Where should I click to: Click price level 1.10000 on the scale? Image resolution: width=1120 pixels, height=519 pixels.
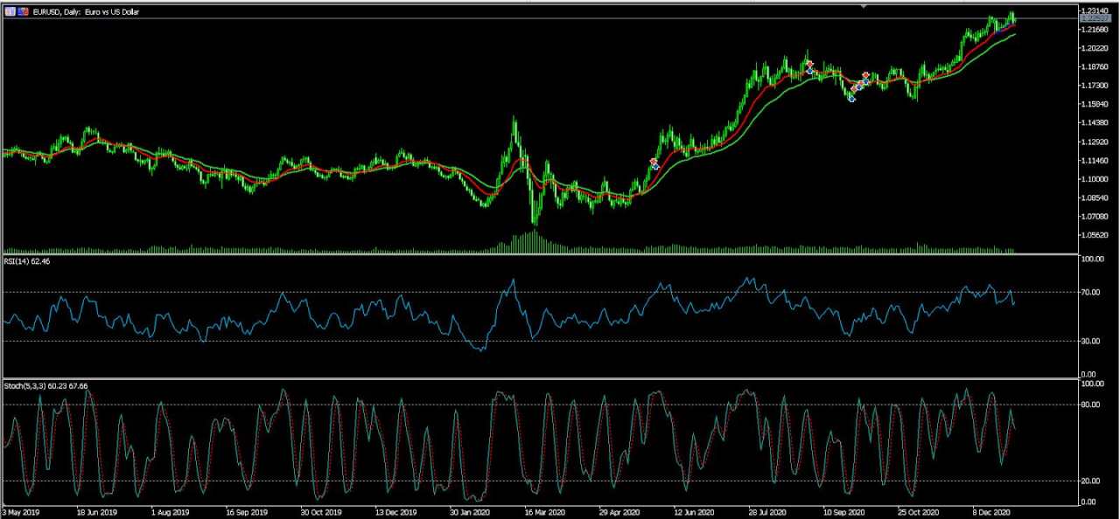[1094, 178]
